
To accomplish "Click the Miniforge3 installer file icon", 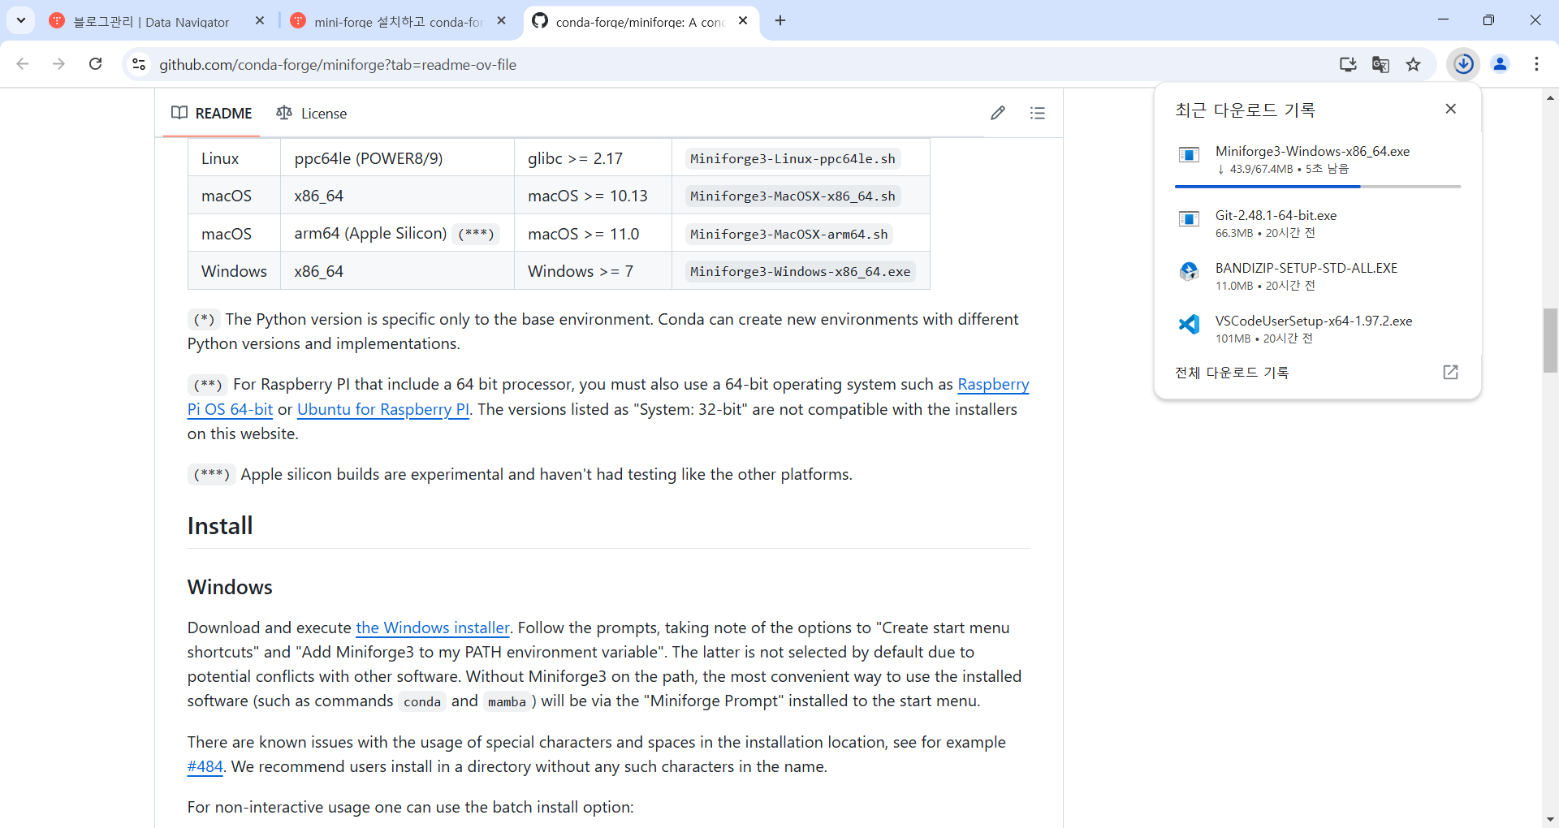I will click(x=1189, y=154).
